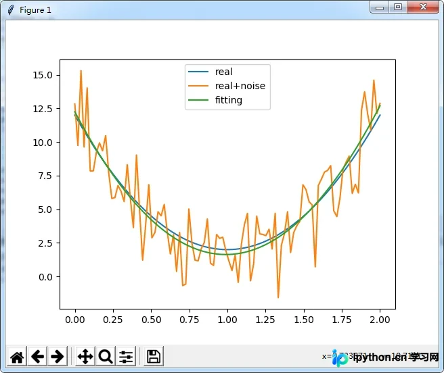Click the green 'fitting' legend line
Screen dimensions: 444x373
(198, 100)
